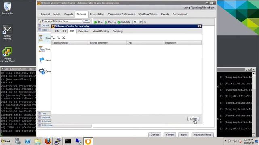Click the Description column header
Viewport: 259px width, 145px height.
[x=183, y=43]
